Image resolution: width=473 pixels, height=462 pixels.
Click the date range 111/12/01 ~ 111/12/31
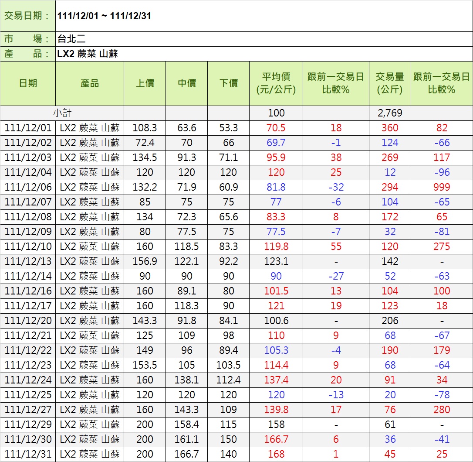[104, 16]
